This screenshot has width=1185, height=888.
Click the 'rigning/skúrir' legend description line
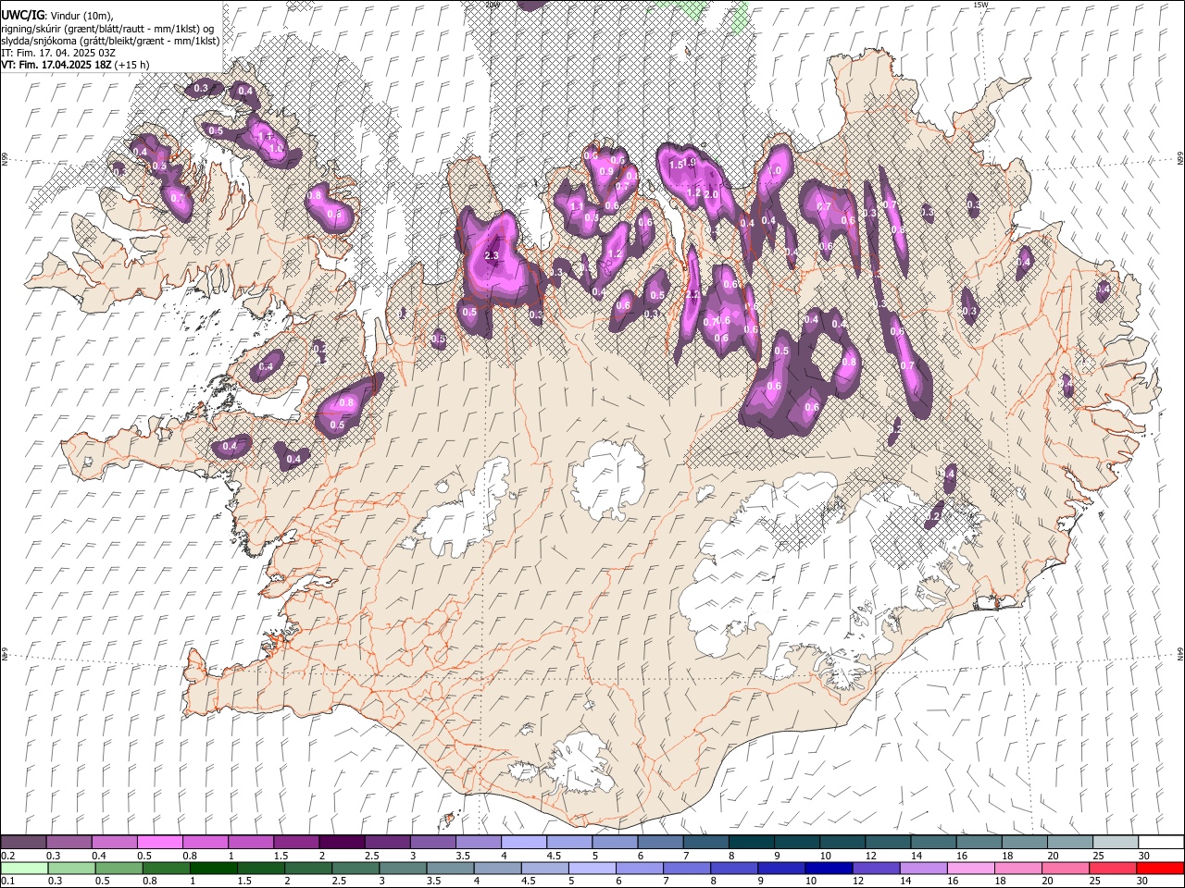(107, 29)
